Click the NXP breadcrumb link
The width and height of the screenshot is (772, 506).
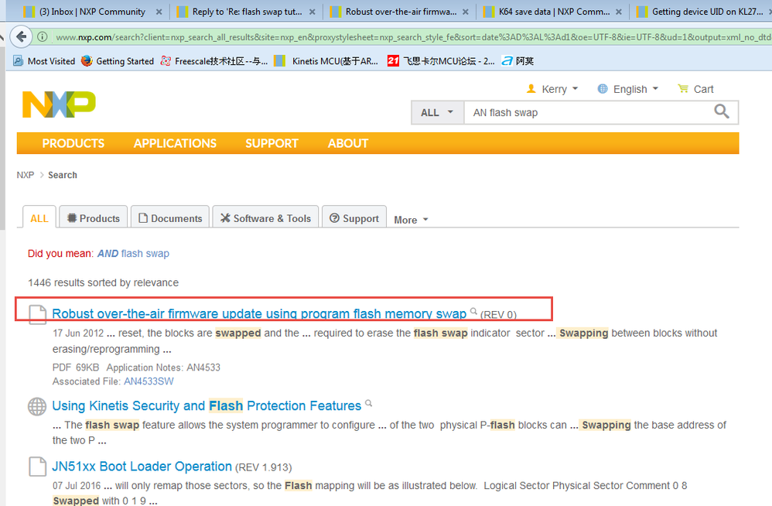[25, 175]
